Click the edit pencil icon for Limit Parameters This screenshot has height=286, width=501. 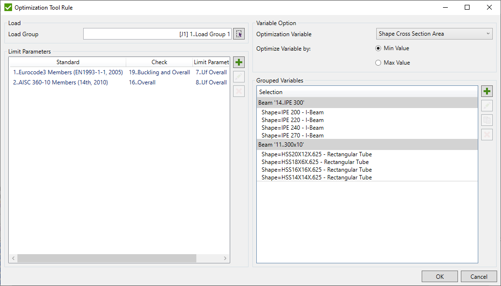(x=238, y=76)
